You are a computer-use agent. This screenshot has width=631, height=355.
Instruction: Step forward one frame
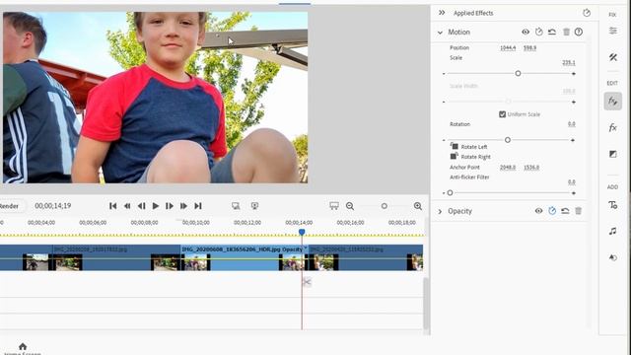(170, 206)
